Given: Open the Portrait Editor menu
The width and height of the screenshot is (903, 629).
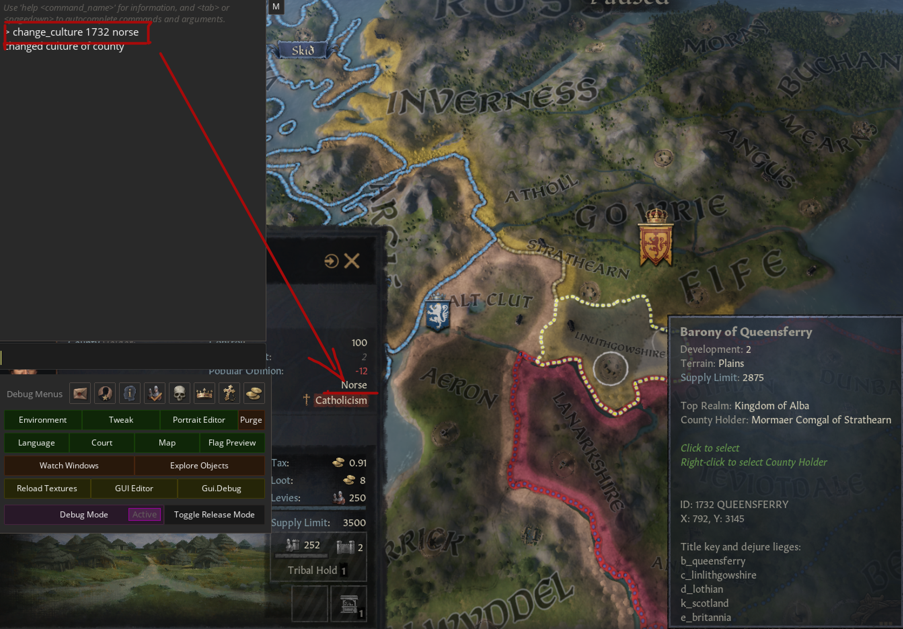Looking at the screenshot, I should (x=199, y=420).
